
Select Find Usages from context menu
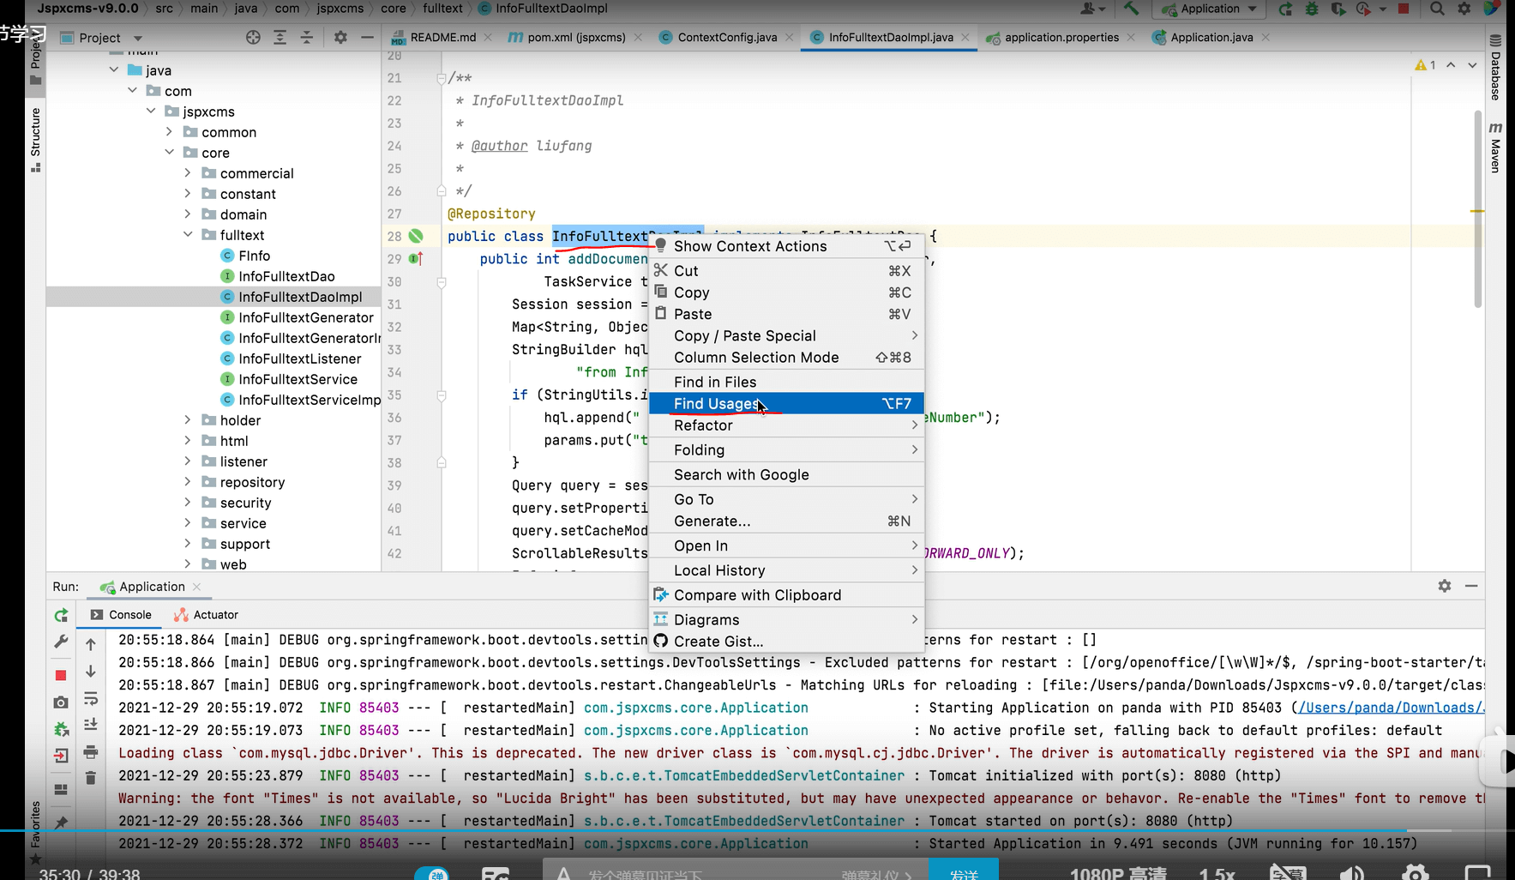click(716, 403)
